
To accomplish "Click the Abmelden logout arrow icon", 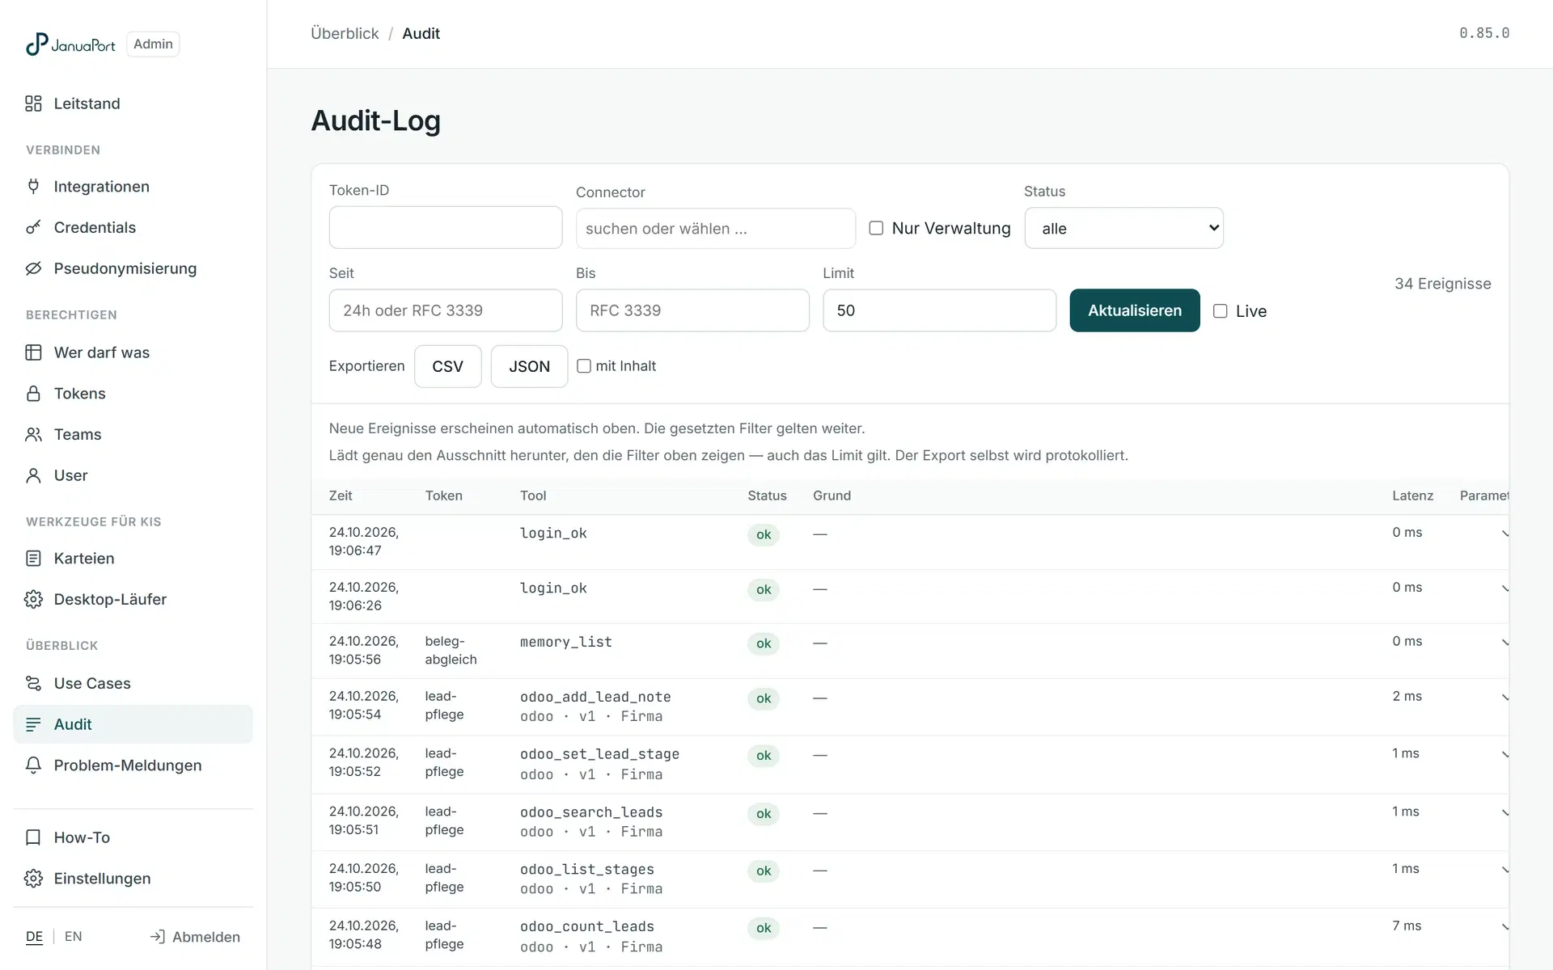I will pos(158,937).
